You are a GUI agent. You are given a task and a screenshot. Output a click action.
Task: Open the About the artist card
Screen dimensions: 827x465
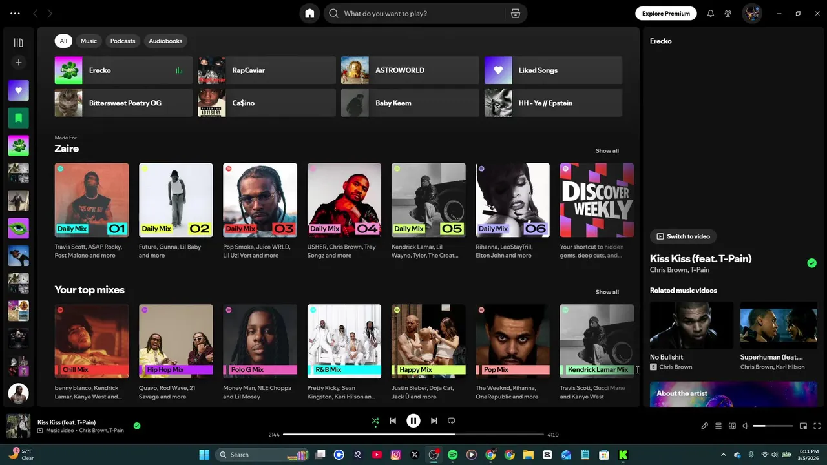click(733, 394)
